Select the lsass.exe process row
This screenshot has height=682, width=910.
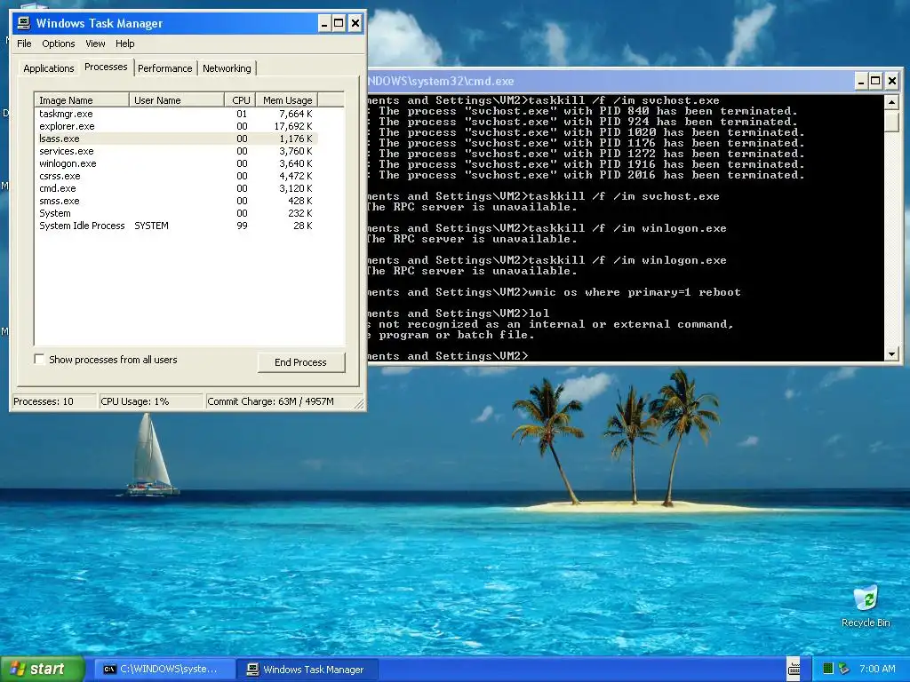(177, 139)
